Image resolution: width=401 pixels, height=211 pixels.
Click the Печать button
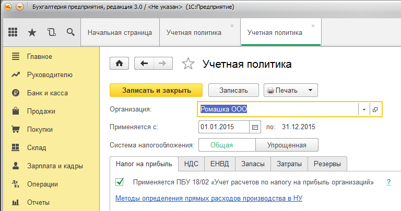(x=291, y=90)
